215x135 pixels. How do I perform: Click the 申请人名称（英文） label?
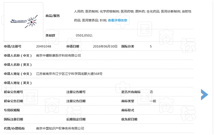click(x=18, y=65)
